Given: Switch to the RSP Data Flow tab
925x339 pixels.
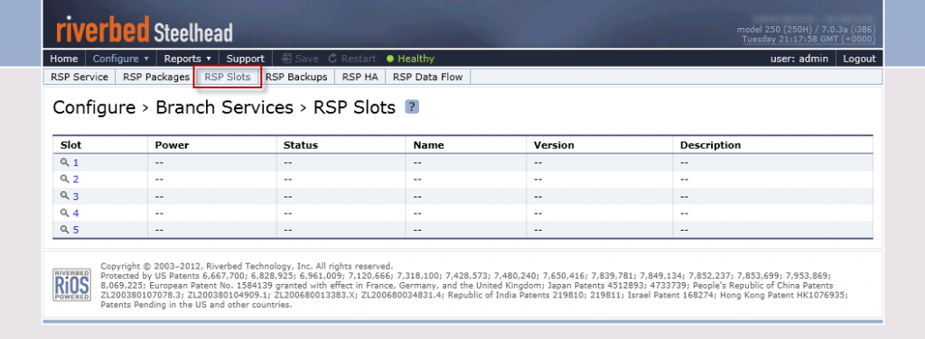Looking at the screenshot, I should point(427,77).
